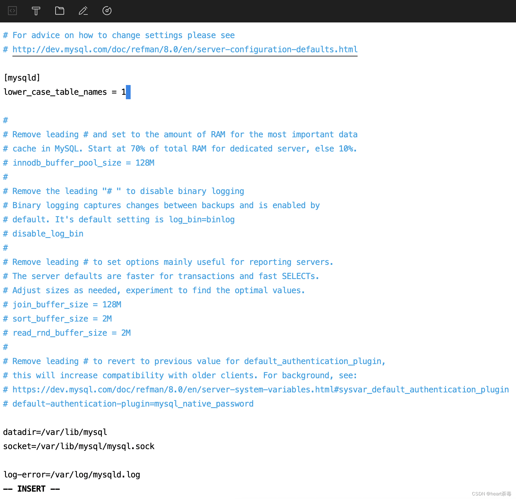The height and width of the screenshot is (499, 516).
Task: Click the 'Binary logging captures changes' comment
Action: pyautogui.click(x=161, y=205)
